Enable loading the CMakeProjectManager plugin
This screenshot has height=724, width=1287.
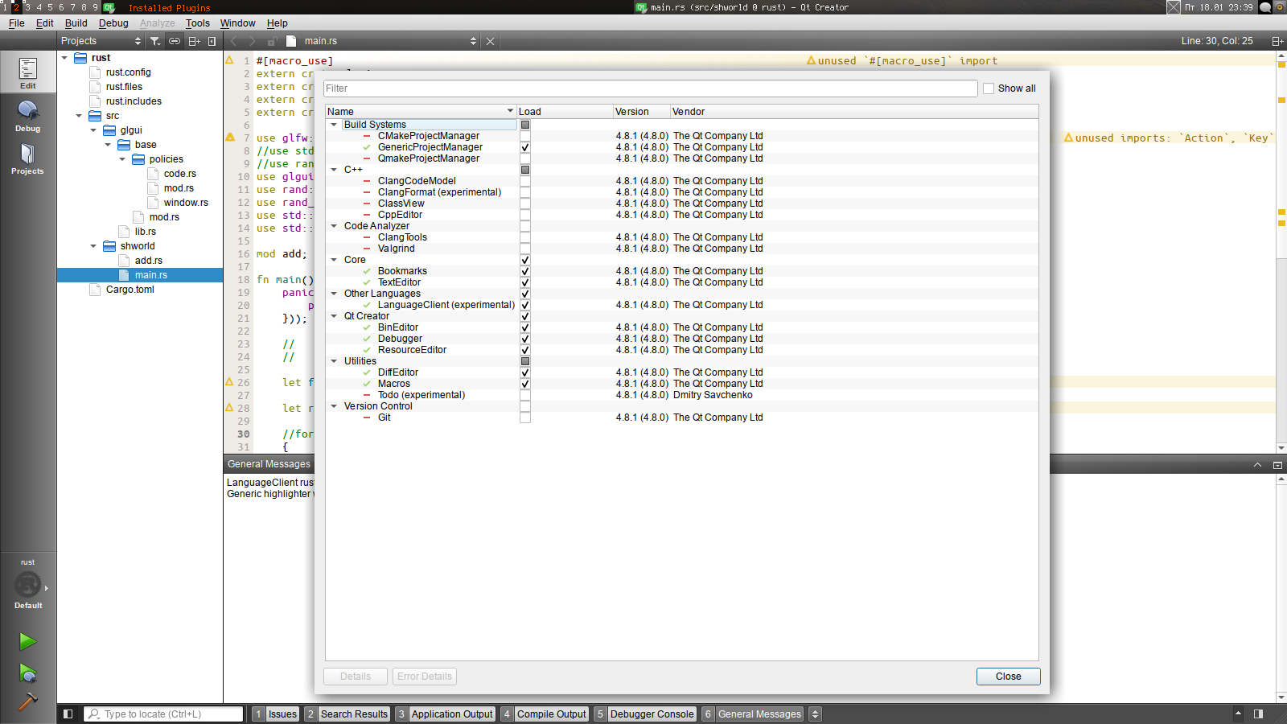(x=525, y=136)
